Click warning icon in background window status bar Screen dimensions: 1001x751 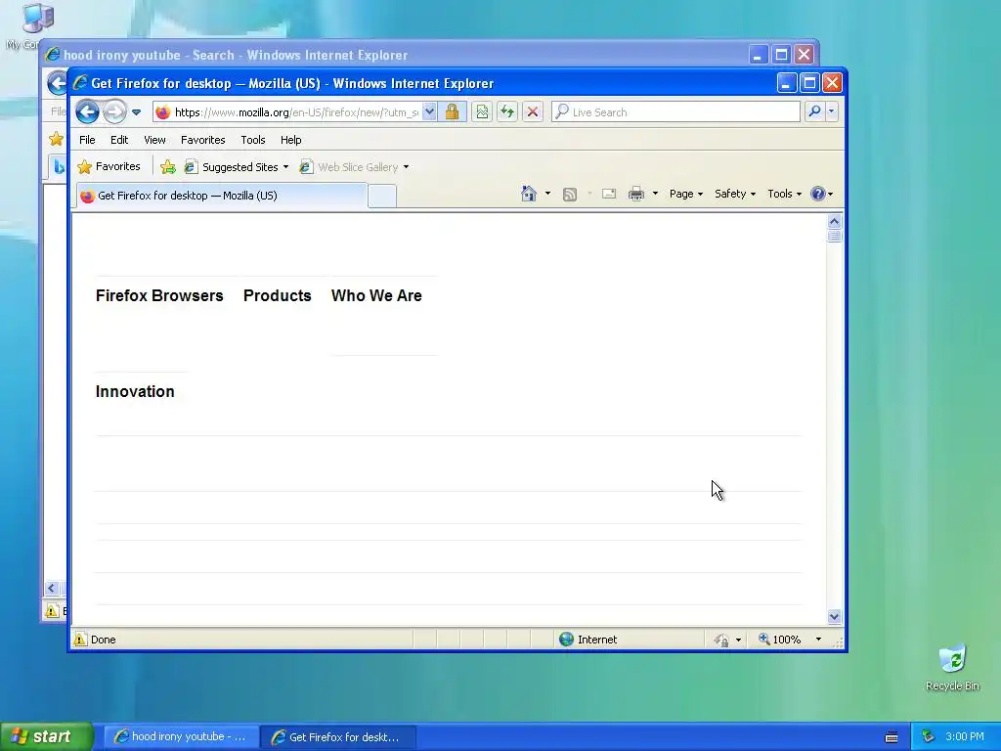(52, 610)
